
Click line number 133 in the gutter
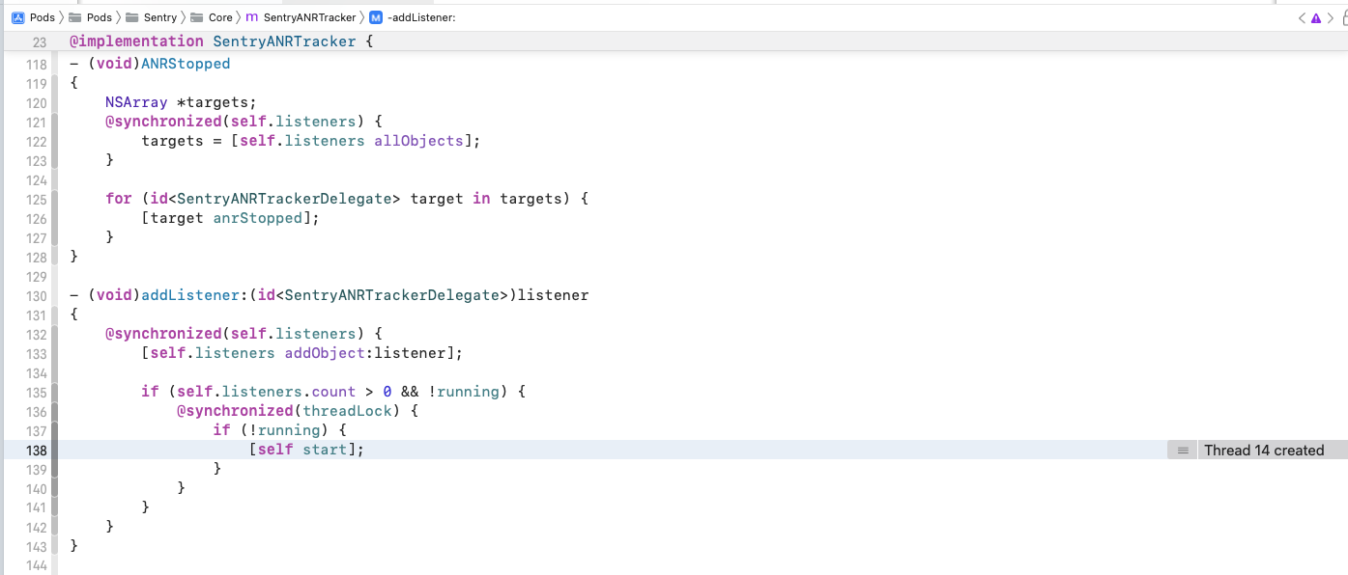(36, 353)
